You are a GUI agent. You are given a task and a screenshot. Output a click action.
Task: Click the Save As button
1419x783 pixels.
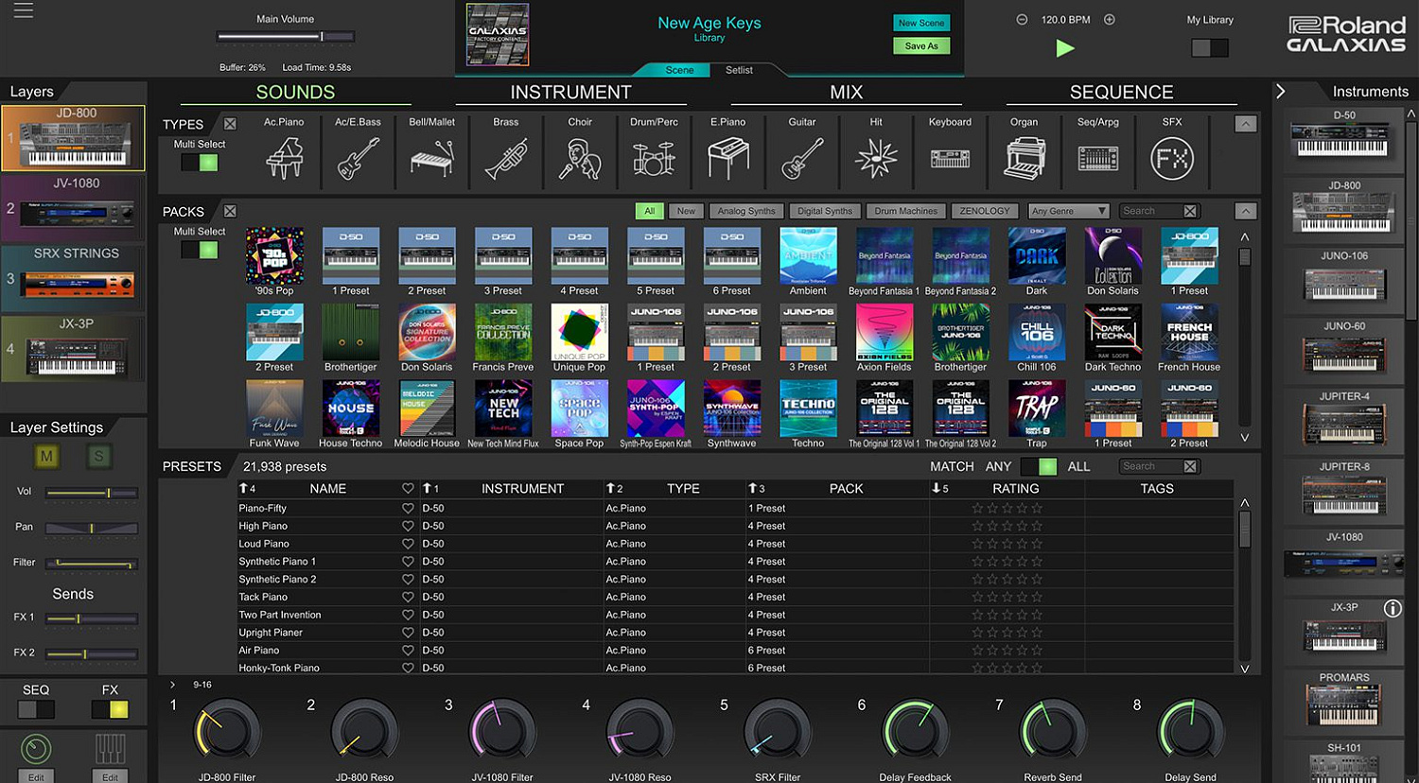pyautogui.click(x=920, y=45)
